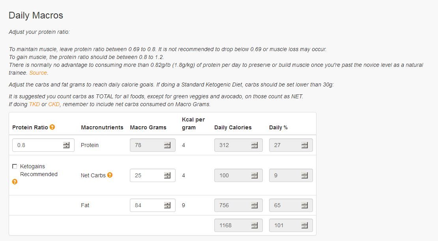438x241 pixels.
Task: Focus the Protein Ratio input field
Action: click(43, 145)
